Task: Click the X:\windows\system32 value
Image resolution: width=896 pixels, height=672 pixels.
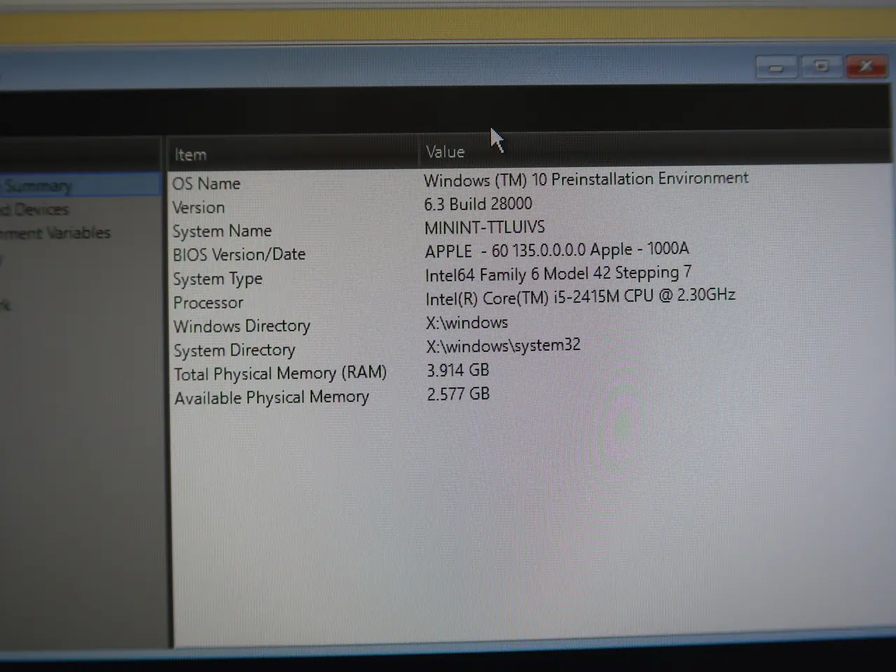Action: [x=503, y=346]
